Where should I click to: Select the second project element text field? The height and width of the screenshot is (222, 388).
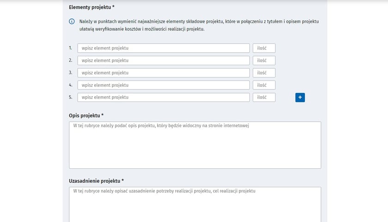164,61
